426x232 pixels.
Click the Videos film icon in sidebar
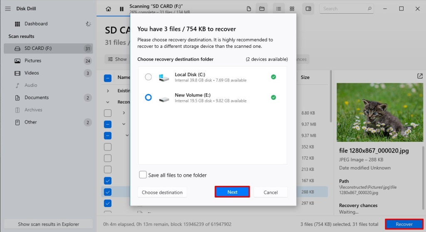(x=17, y=73)
